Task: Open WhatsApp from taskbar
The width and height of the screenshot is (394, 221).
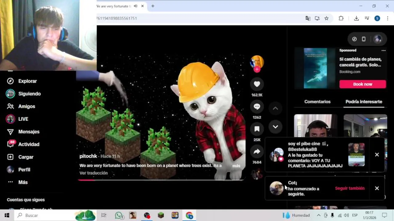Action: 119,215
